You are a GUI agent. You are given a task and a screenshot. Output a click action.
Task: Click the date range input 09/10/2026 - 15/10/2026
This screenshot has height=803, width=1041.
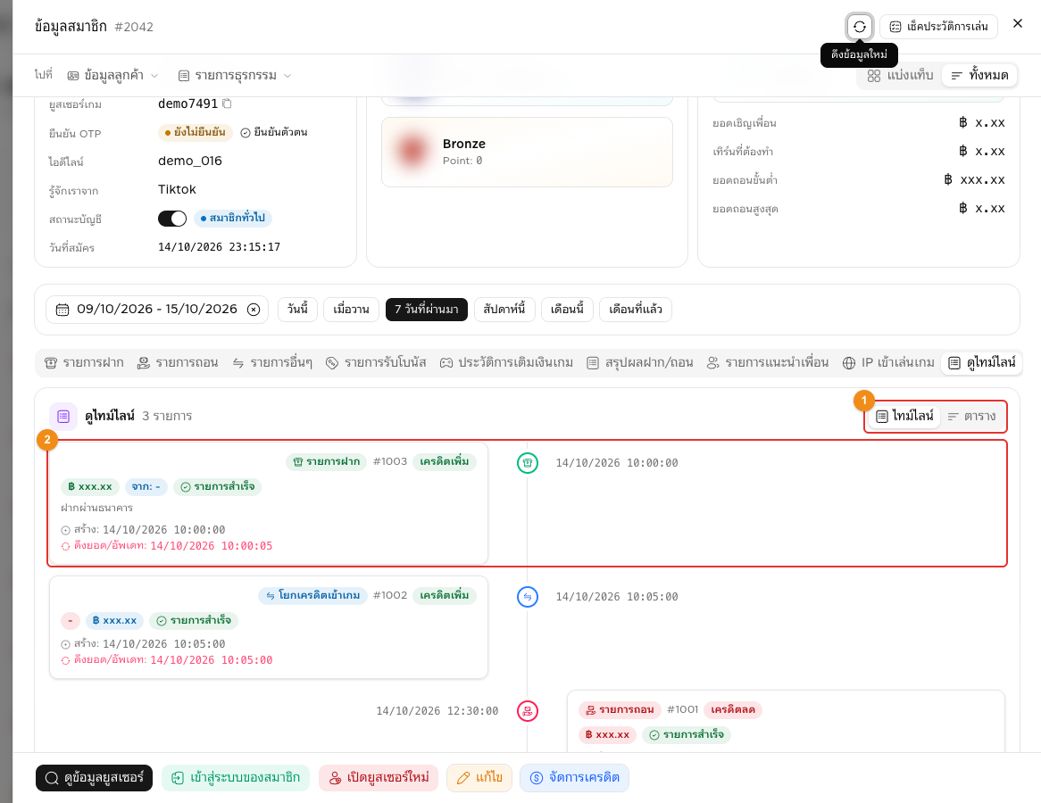[x=157, y=310]
